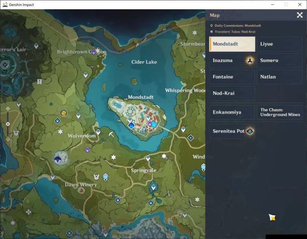Viewport: 307px width, 239px height.
Task: Select the star marker near Stormbearer label
Action: (x=195, y=32)
